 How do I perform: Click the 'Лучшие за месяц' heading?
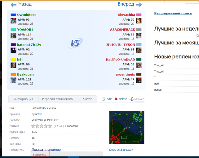pos(176,43)
